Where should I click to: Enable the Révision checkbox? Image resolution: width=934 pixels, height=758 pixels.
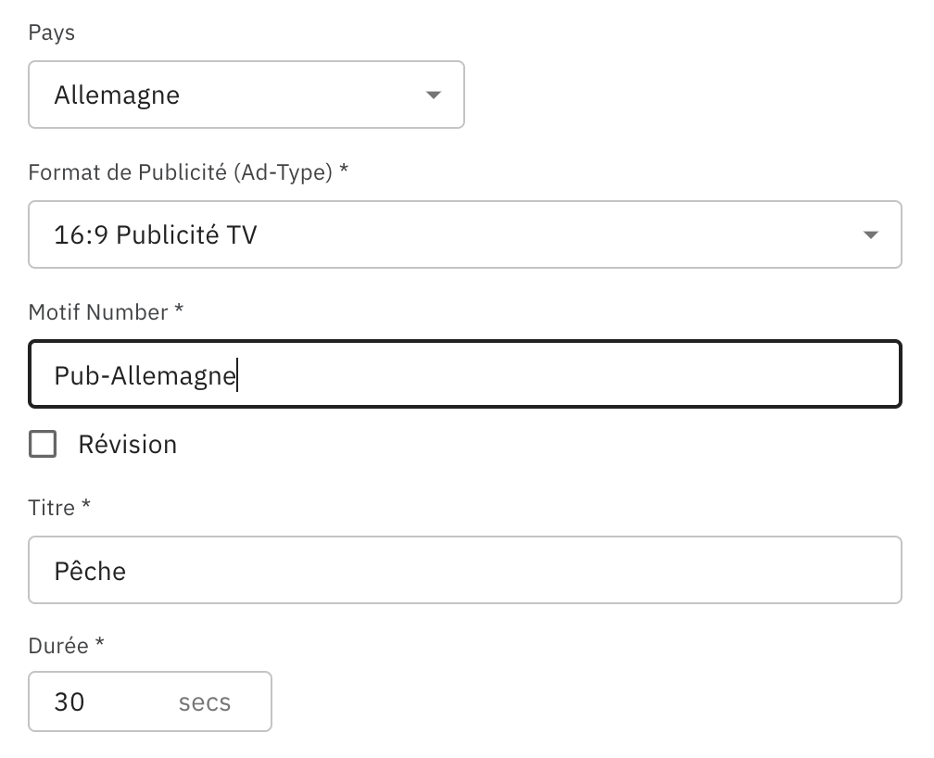click(43, 444)
